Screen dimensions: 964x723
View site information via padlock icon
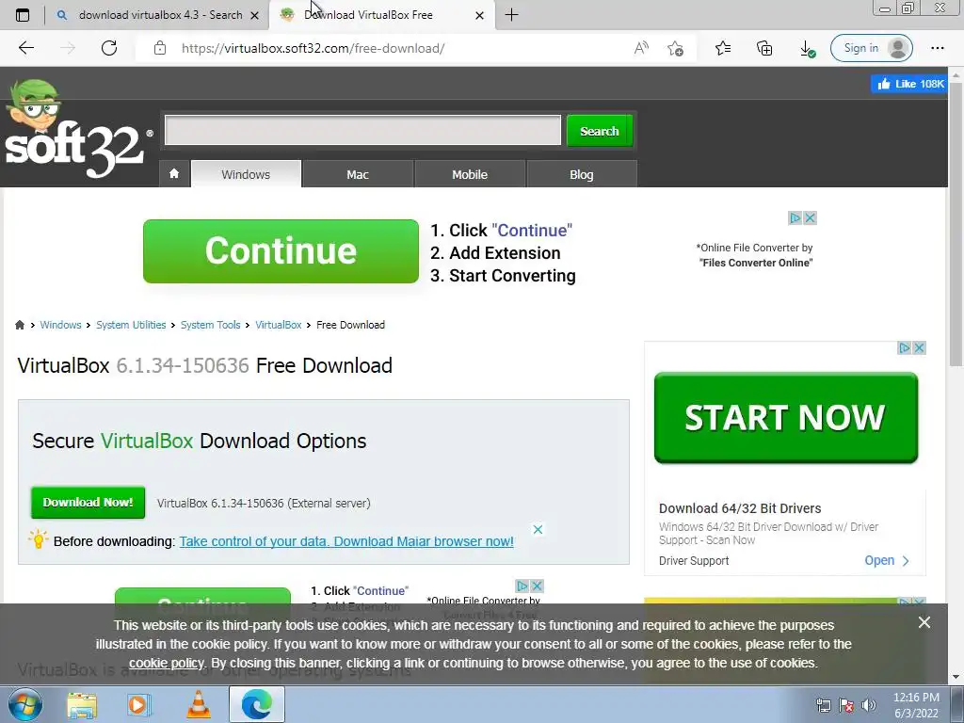160,48
